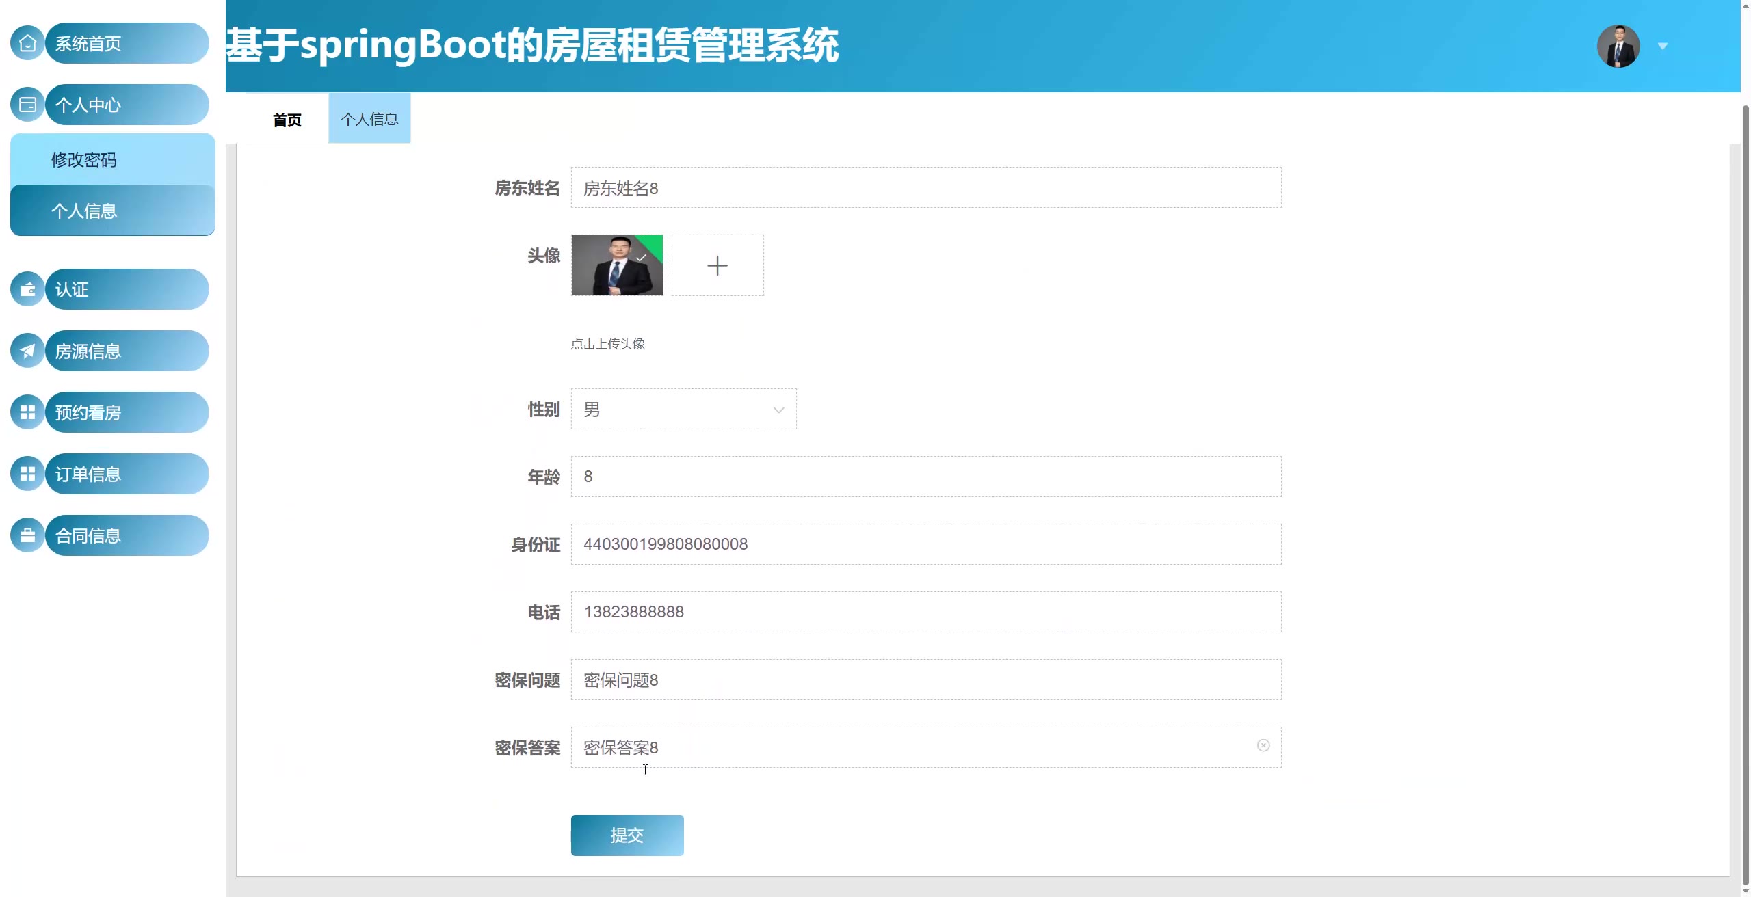Switch to the 首页 tab

[x=287, y=120]
